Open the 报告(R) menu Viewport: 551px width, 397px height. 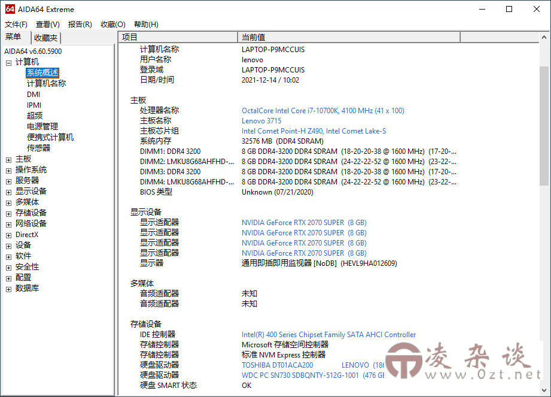point(80,25)
